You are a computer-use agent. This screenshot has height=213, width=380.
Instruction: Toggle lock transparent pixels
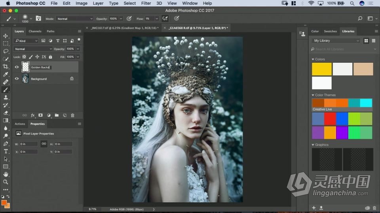click(x=24, y=57)
